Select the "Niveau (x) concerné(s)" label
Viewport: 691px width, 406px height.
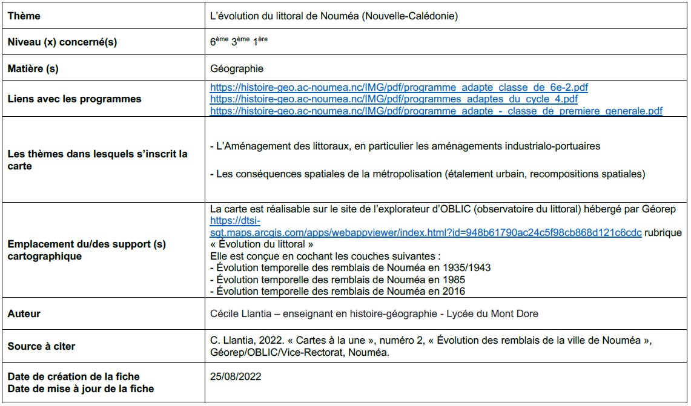tap(62, 42)
